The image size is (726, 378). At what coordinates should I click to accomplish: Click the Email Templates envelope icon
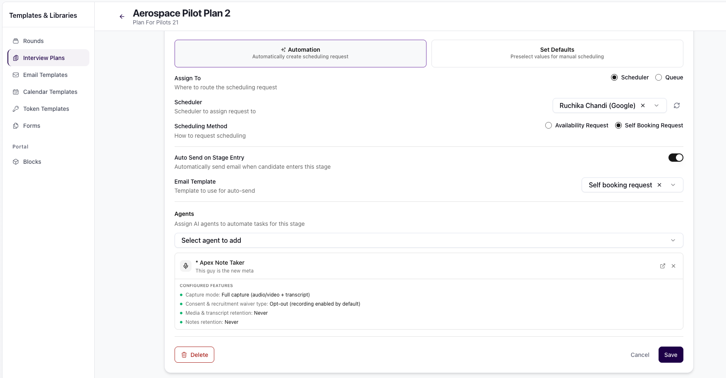(x=16, y=75)
